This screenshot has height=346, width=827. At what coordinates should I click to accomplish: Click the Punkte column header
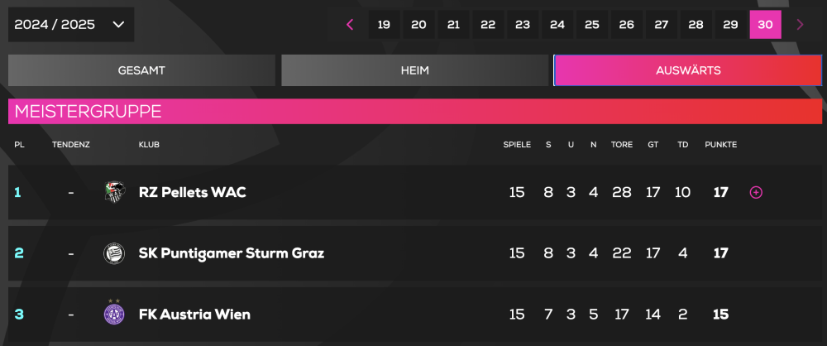720,145
